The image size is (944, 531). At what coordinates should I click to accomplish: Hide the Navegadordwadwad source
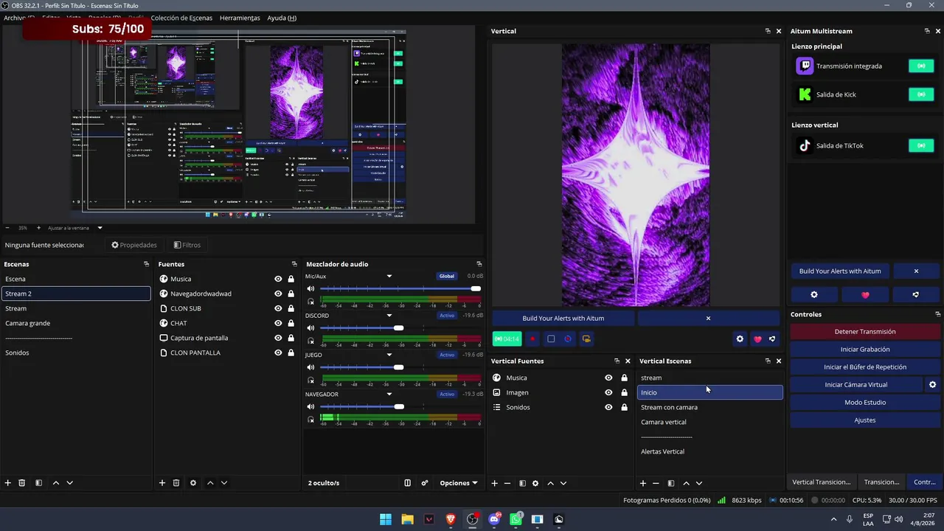[x=278, y=294]
